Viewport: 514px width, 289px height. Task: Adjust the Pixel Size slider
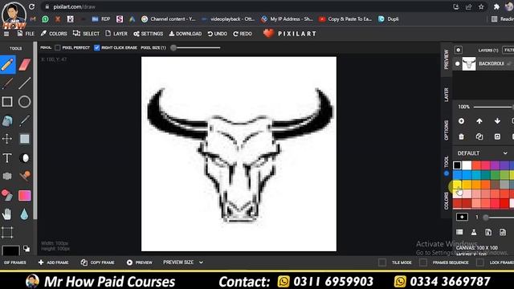point(196,48)
